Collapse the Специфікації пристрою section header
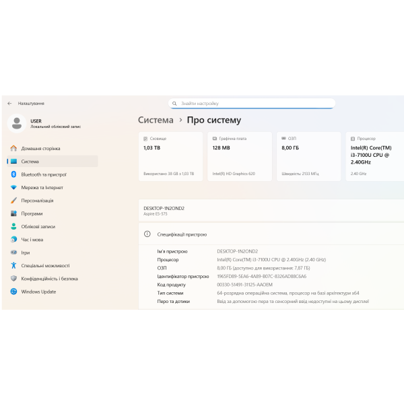404x404 pixels. (271, 234)
